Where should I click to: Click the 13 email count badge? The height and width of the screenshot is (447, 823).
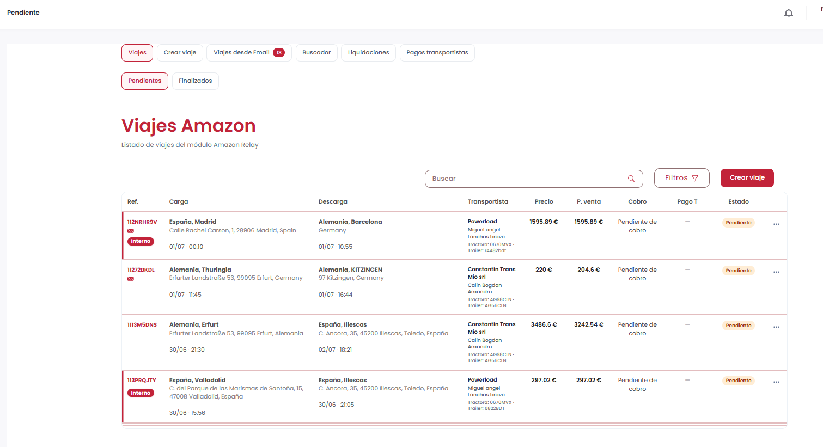[279, 53]
